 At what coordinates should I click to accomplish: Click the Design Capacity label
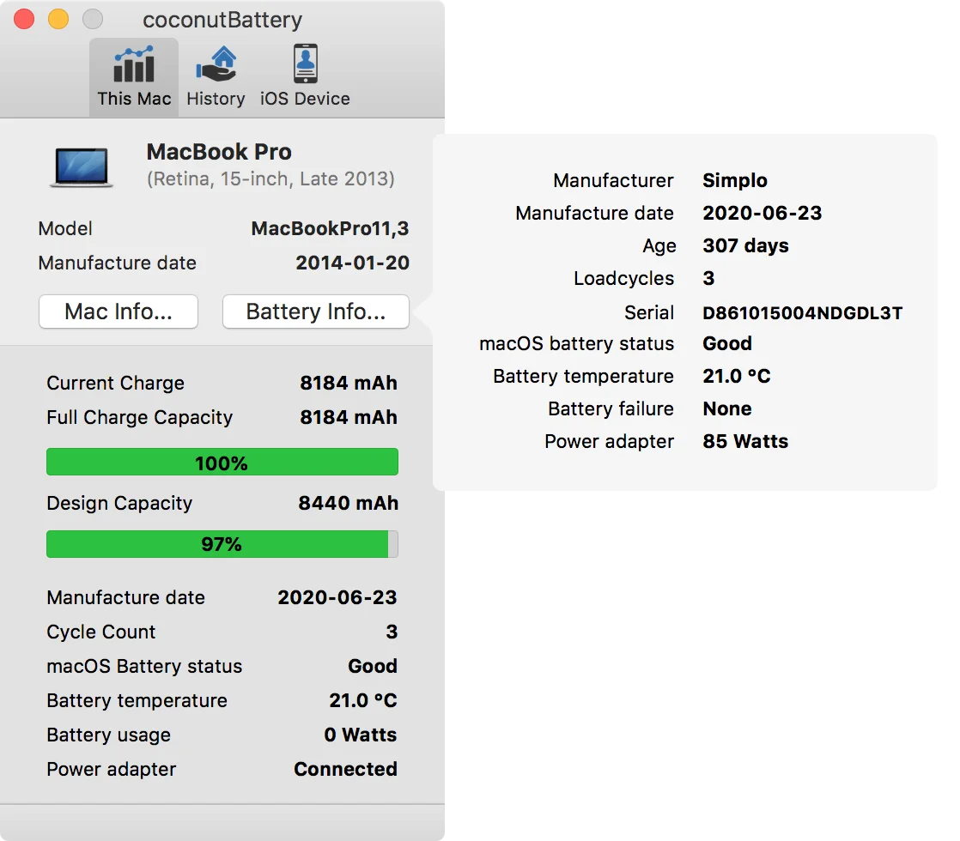[x=119, y=503]
